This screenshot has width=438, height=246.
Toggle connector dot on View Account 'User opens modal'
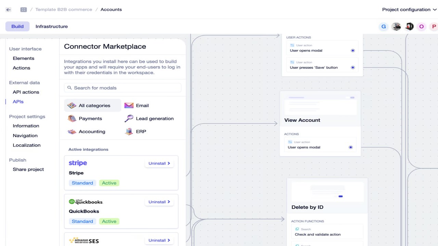coord(351,147)
